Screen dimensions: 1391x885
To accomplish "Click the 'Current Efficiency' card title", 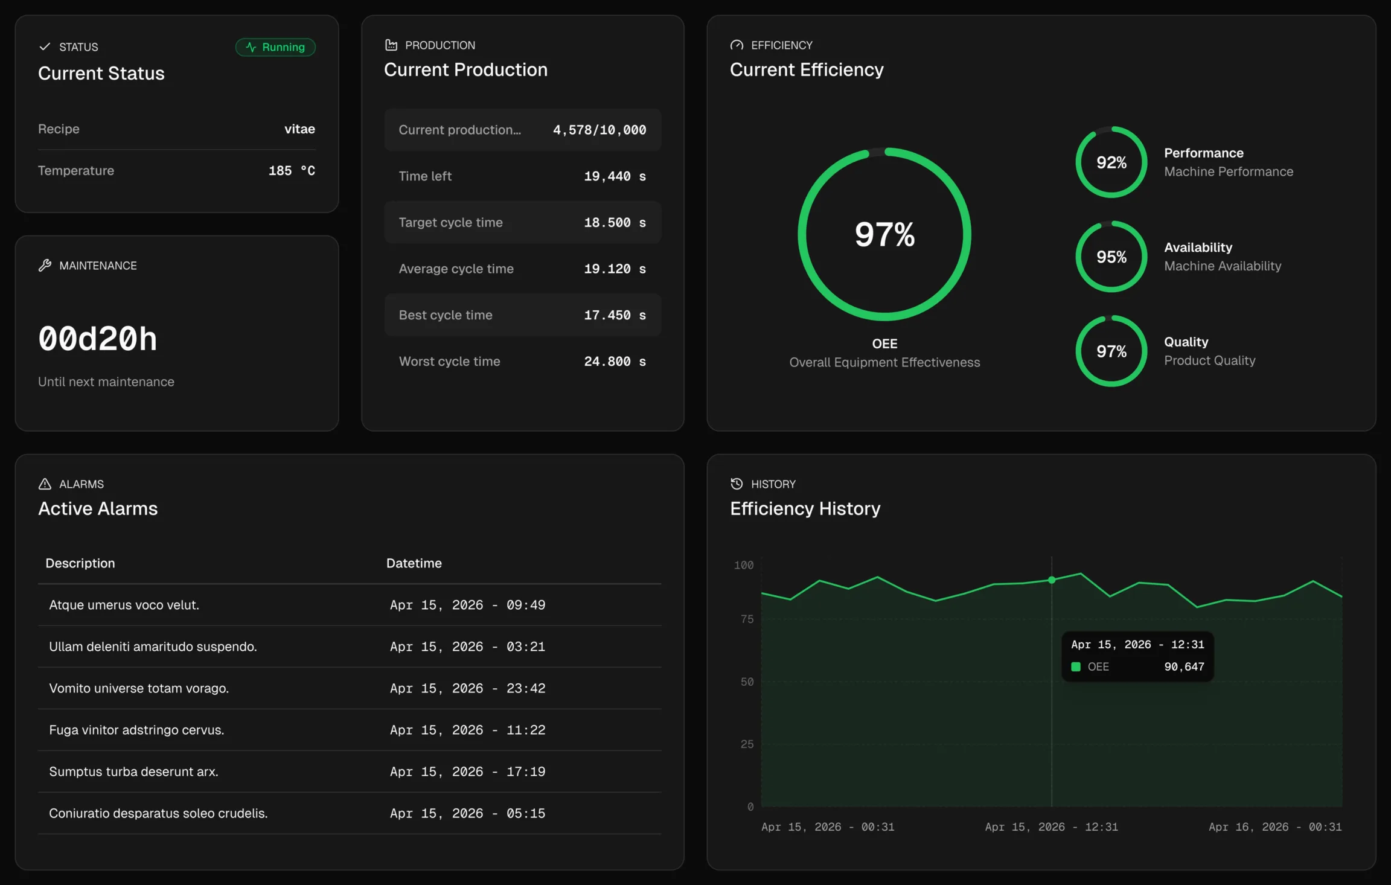I will click(x=807, y=69).
